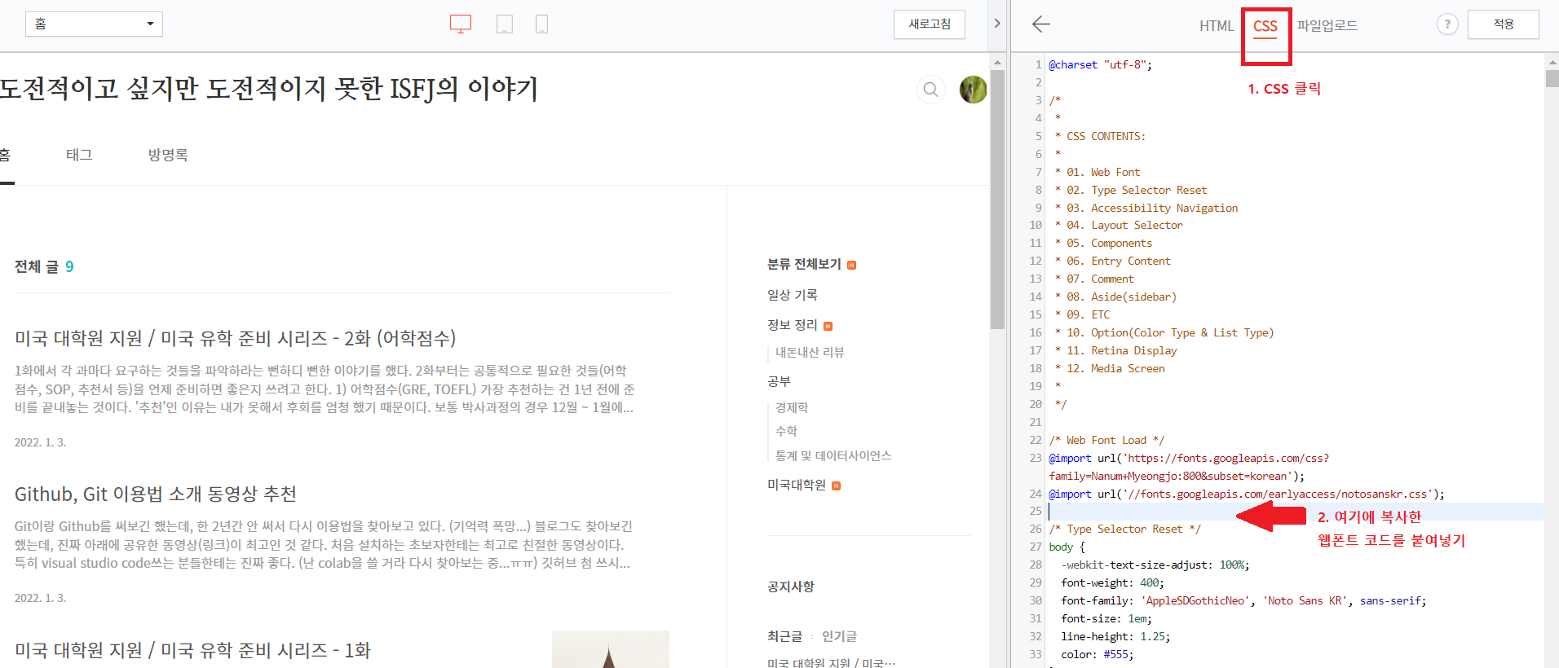Click new badge beside 미국대학원
Image resolution: width=1559 pixels, height=668 pixels.
[837, 486]
